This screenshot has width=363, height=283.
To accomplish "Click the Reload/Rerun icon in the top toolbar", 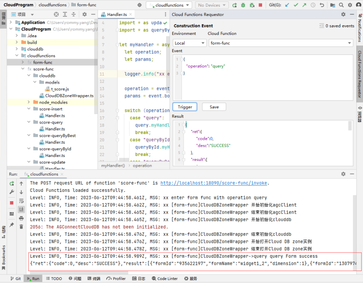I will [x=235, y=5].
